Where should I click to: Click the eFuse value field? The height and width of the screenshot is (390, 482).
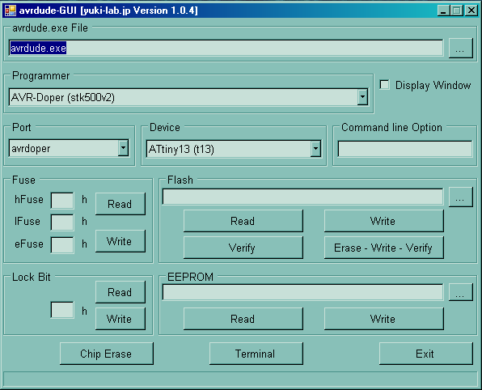(x=62, y=245)
